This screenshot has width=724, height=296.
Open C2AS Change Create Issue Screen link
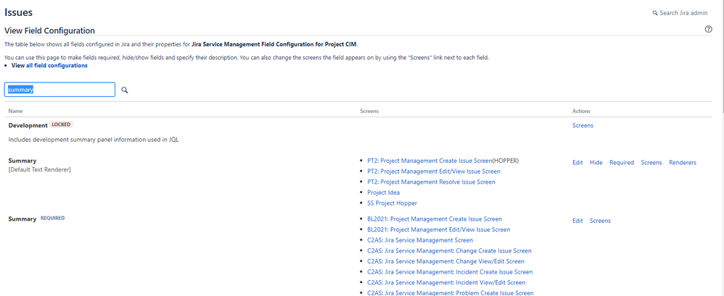pos(449,250)
